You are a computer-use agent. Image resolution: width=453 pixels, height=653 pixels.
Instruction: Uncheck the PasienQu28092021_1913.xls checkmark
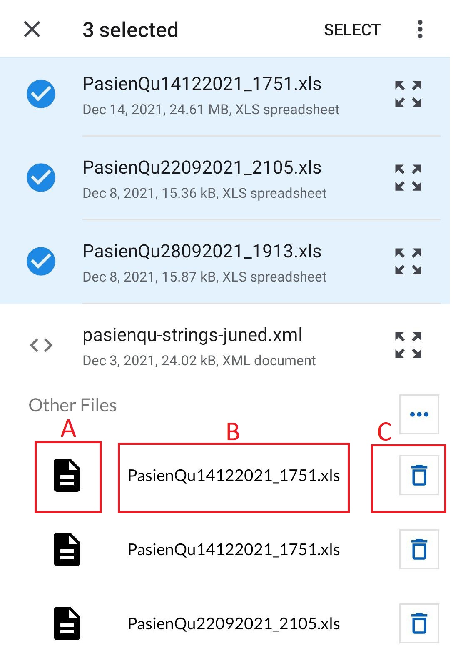coord(41,262)
